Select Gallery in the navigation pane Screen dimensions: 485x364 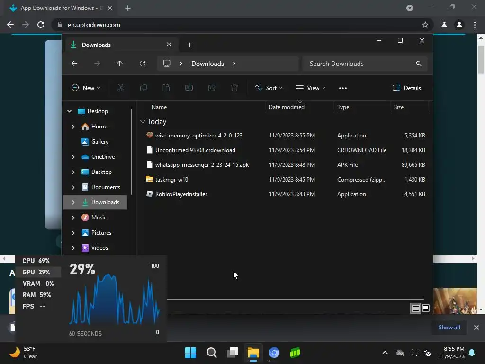(99, 141)
